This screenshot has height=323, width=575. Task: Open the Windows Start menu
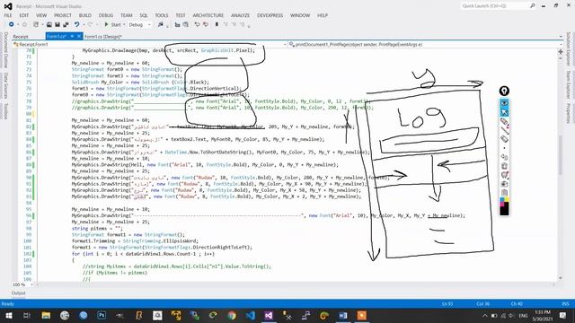click(8, 315)
